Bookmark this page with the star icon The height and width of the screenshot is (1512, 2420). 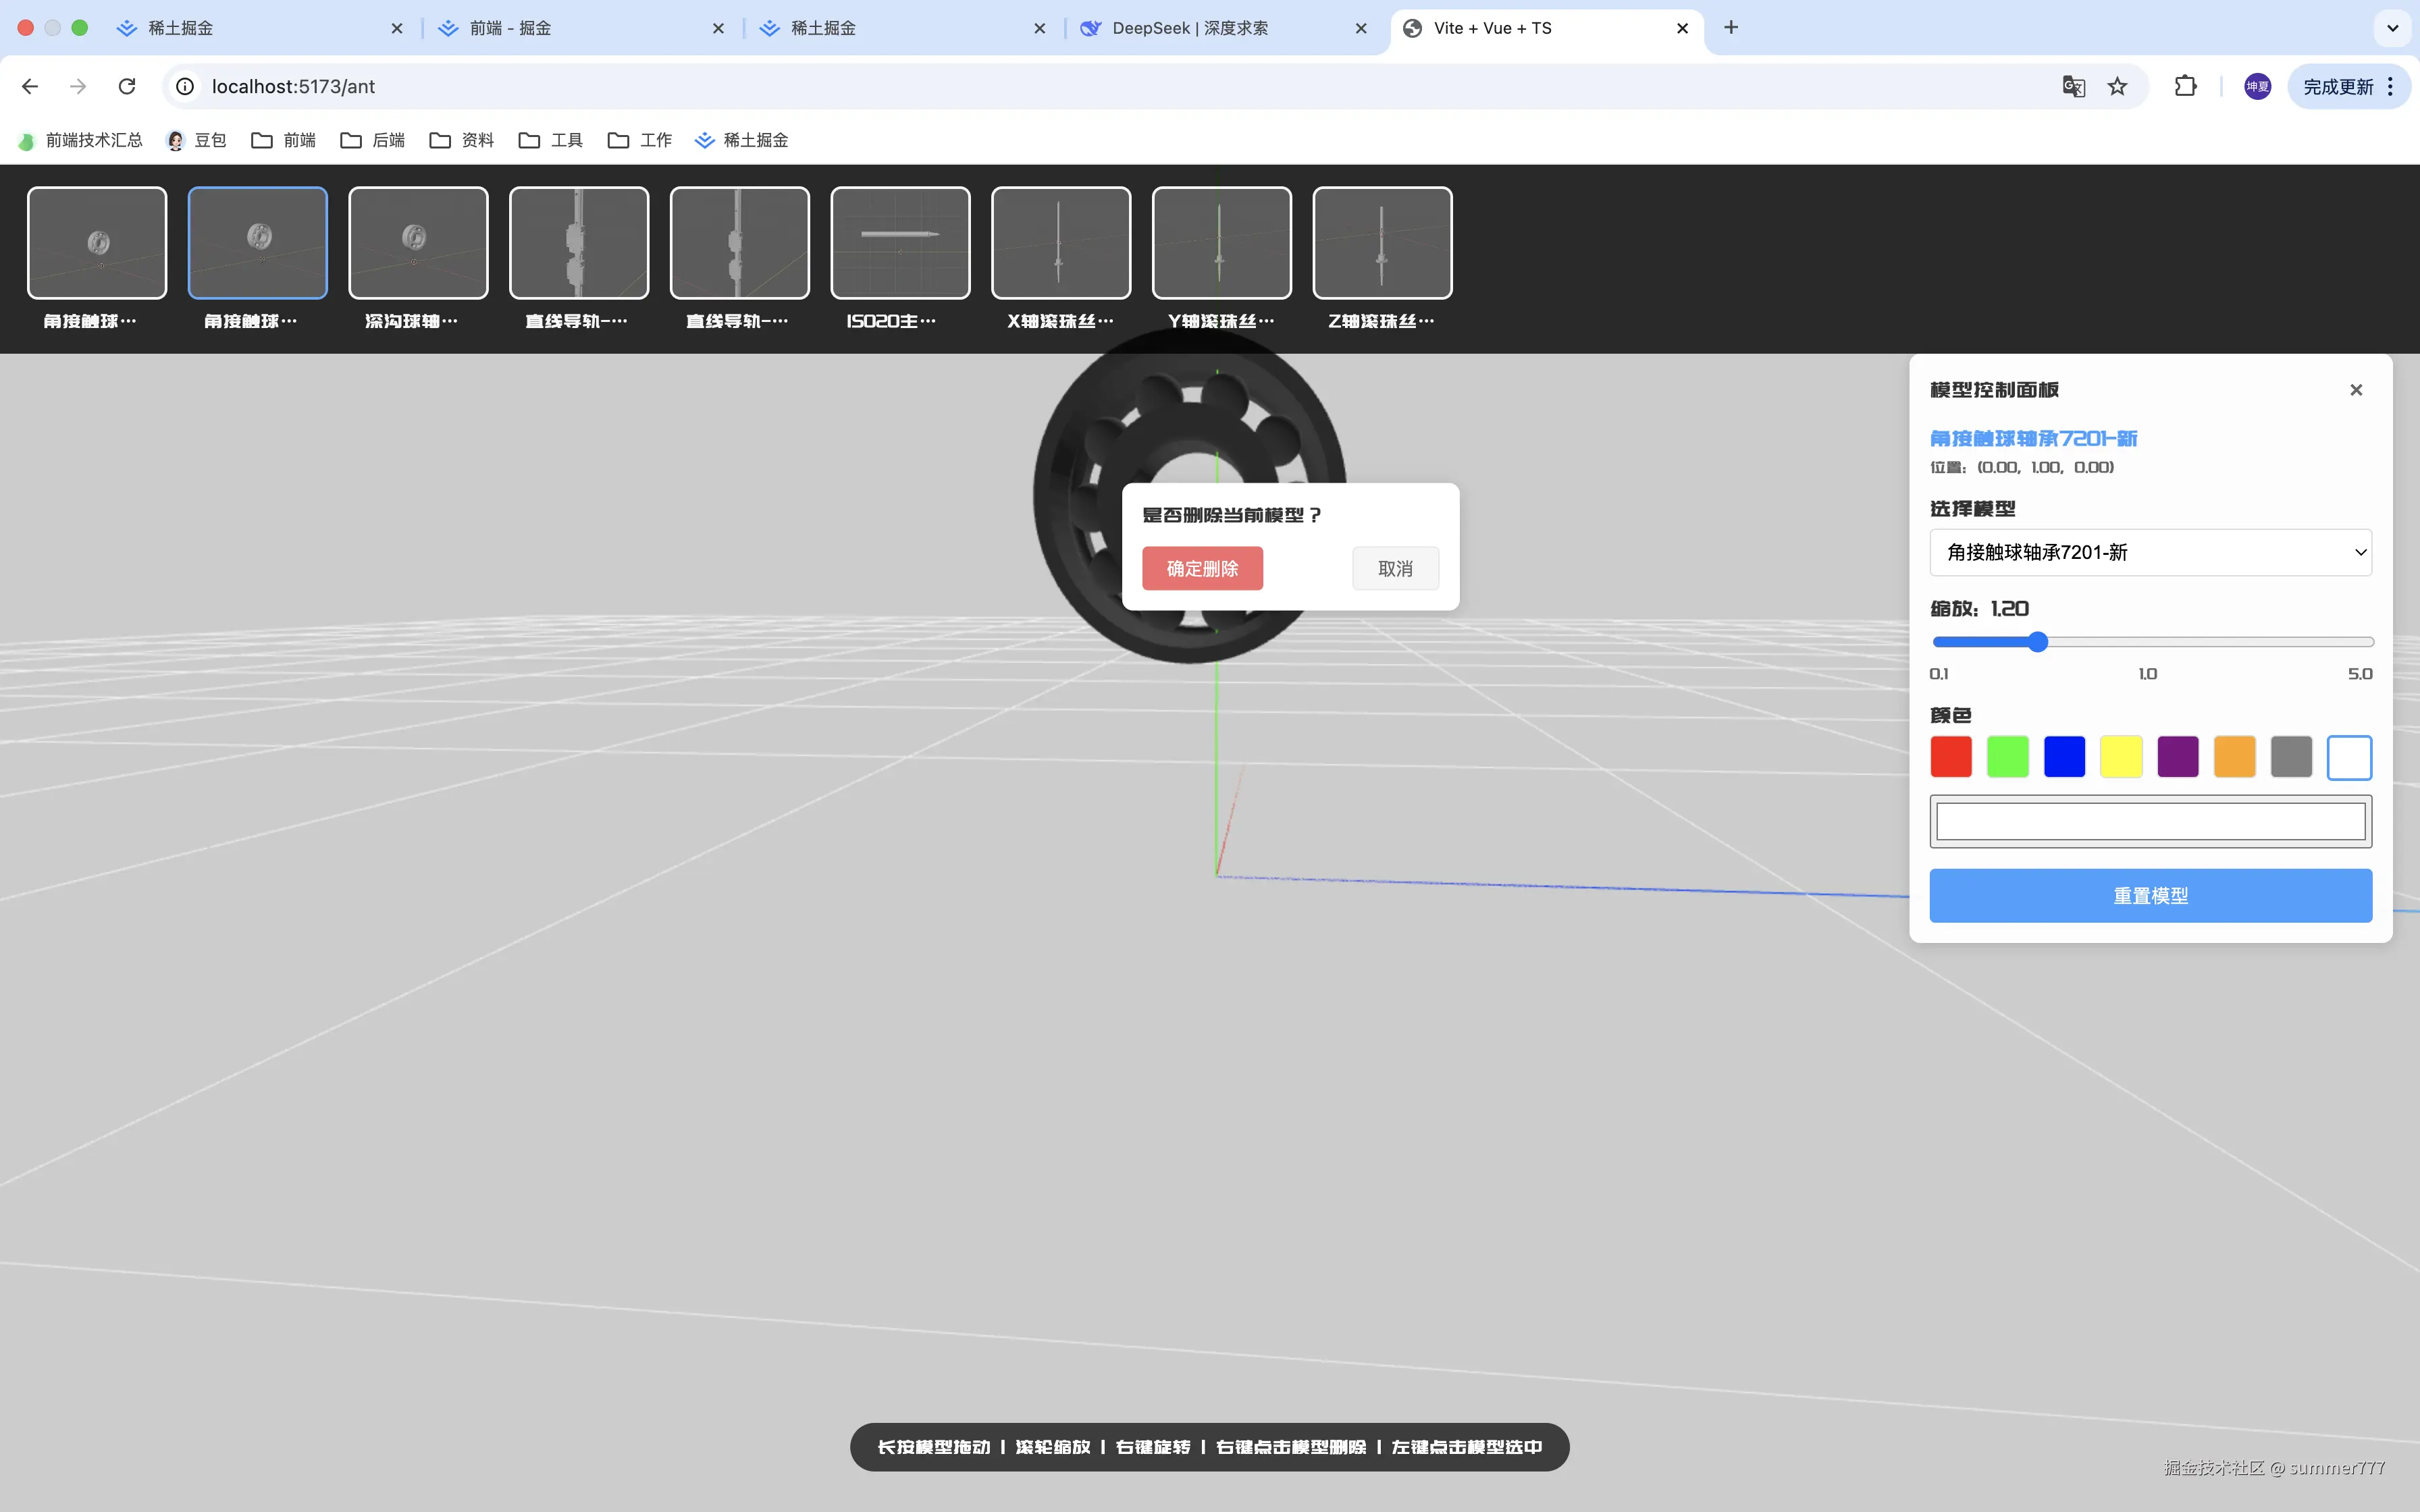tap(2117, 87)
